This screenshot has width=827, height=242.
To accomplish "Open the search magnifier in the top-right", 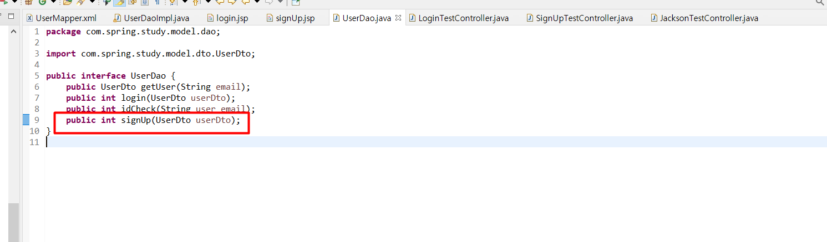I will point(820,3).
